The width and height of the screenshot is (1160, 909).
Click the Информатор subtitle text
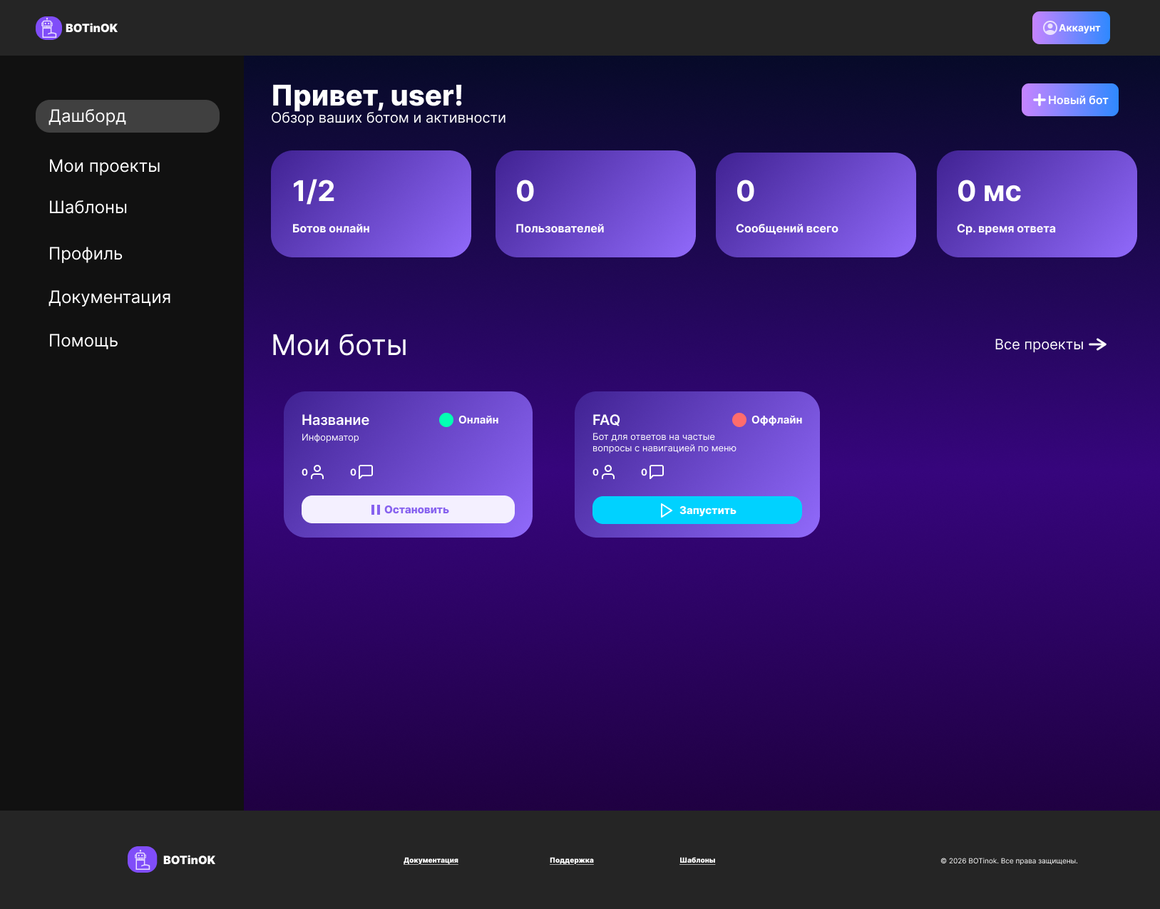[330, 438]
